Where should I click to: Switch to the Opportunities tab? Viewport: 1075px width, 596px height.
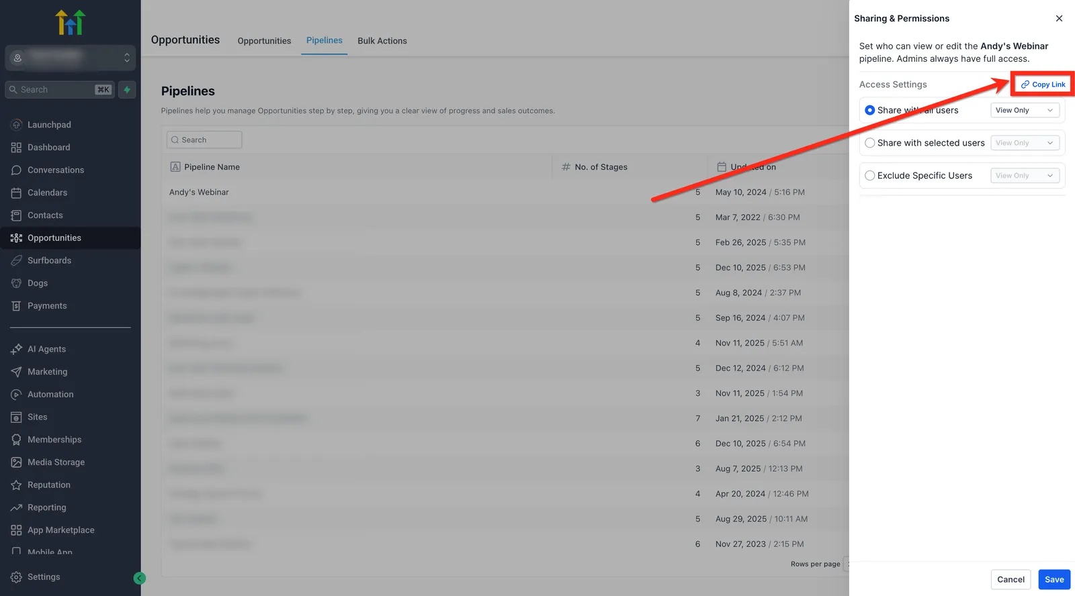[264, 41]
